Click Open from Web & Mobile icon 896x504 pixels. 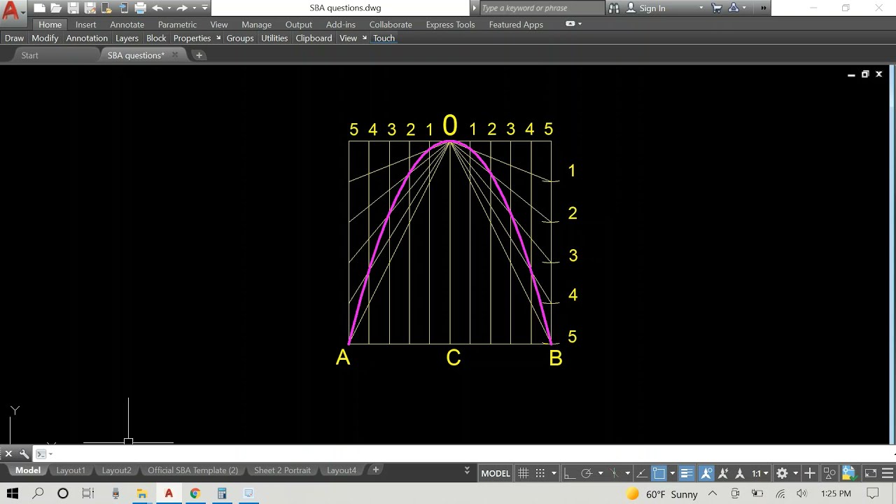tap(106, 8)
